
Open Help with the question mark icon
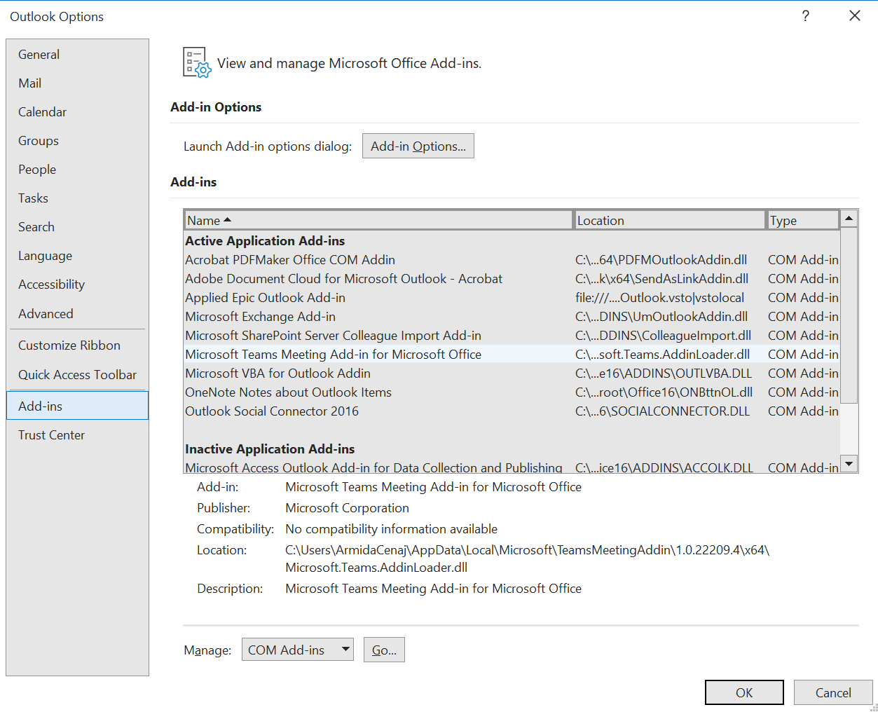804,15
